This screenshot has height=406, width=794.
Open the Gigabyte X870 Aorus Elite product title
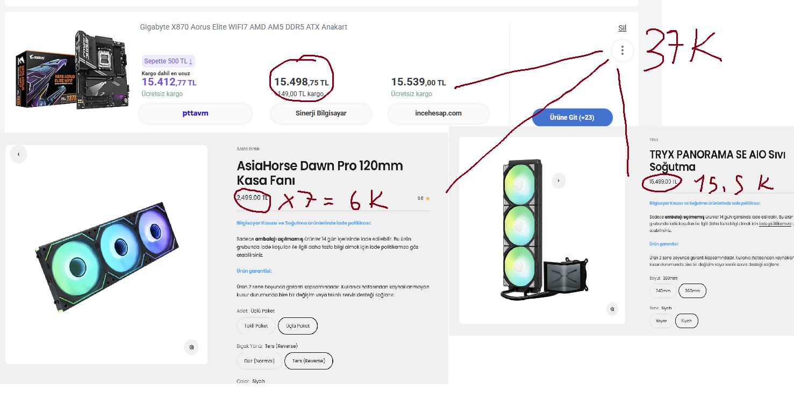pyautogui.click(x=244, y=27)
